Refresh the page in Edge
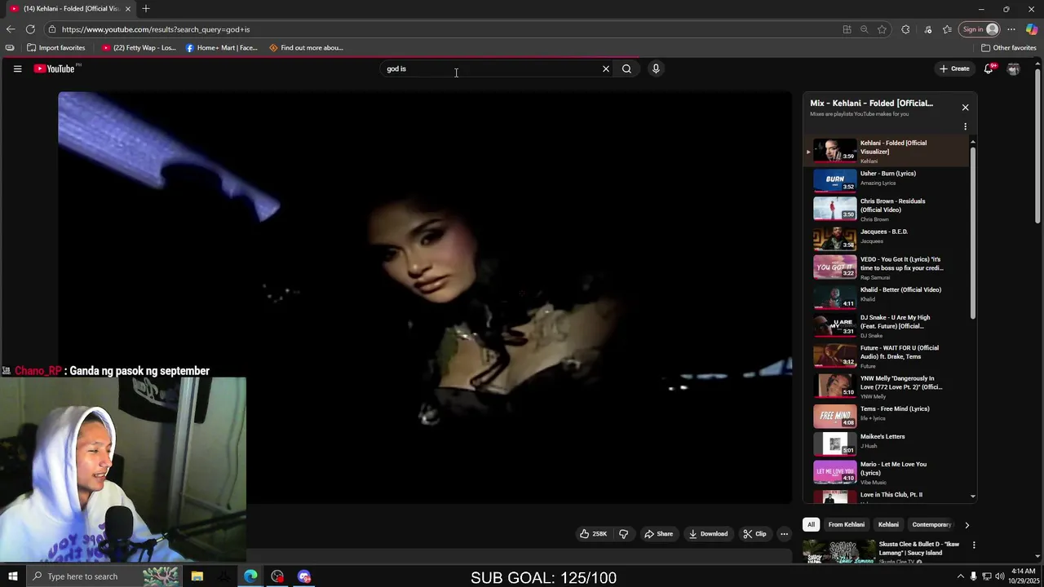This screenshot has width=1044, height=587. click(30, 29)
